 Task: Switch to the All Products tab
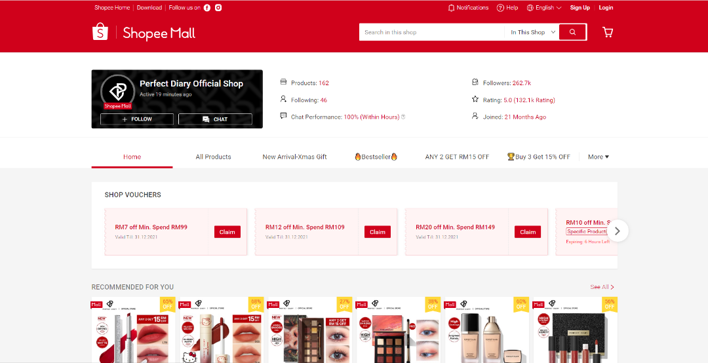coord(213,157)
